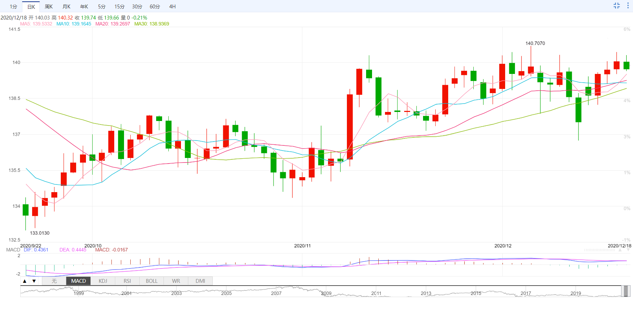Click the black down-arrow beside indicator tabs
The width and height of the screenshot is (633, 310).
coord(34,281)
